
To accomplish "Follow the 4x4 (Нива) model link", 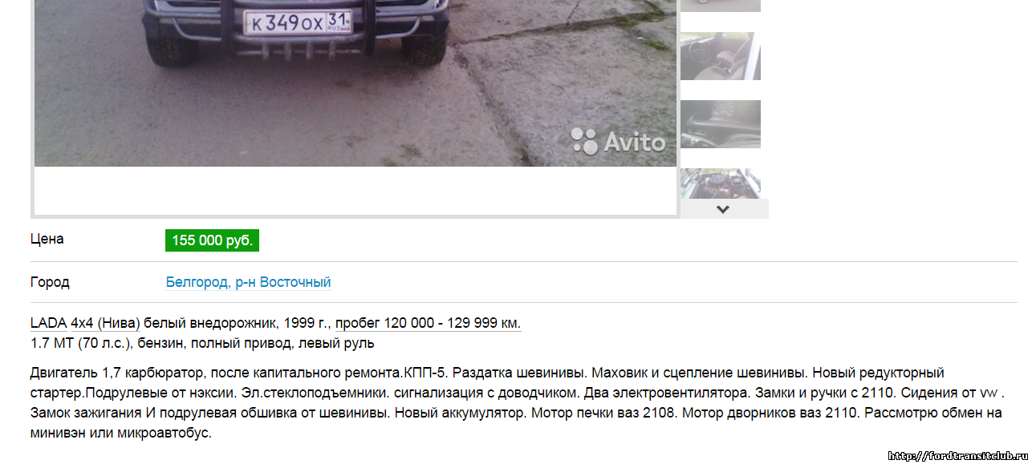I will [x=105, y=323].
